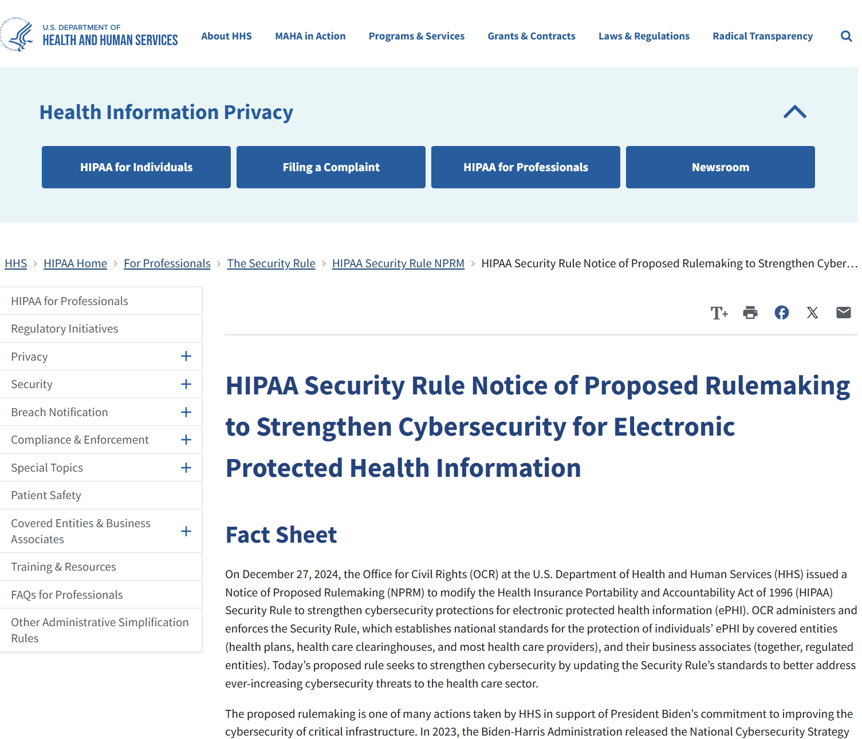This screenshot has width=862, height=739.
Task: Click the HHS eagle logo
Action: tap(17, 34)
